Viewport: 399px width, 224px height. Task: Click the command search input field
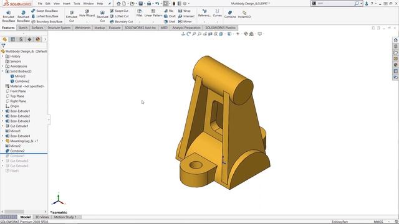[x=335, y=3]
